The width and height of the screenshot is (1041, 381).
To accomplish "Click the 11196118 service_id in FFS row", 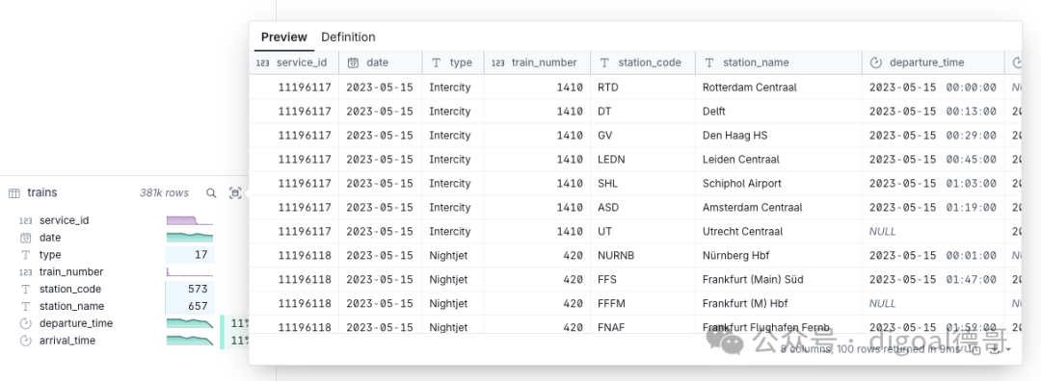I will tap(294, 280).
